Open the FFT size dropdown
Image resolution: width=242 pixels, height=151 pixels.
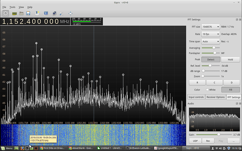pyautogui.click(x=210, y=27)
